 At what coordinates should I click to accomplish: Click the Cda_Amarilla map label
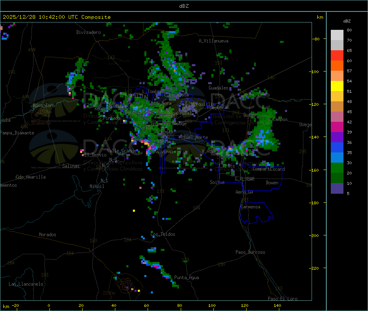pyautogui.click(x=31, y=177)
